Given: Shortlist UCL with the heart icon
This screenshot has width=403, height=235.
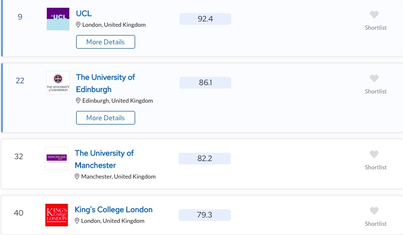Looking at the screenshot, I should click(x=374, y=15).
